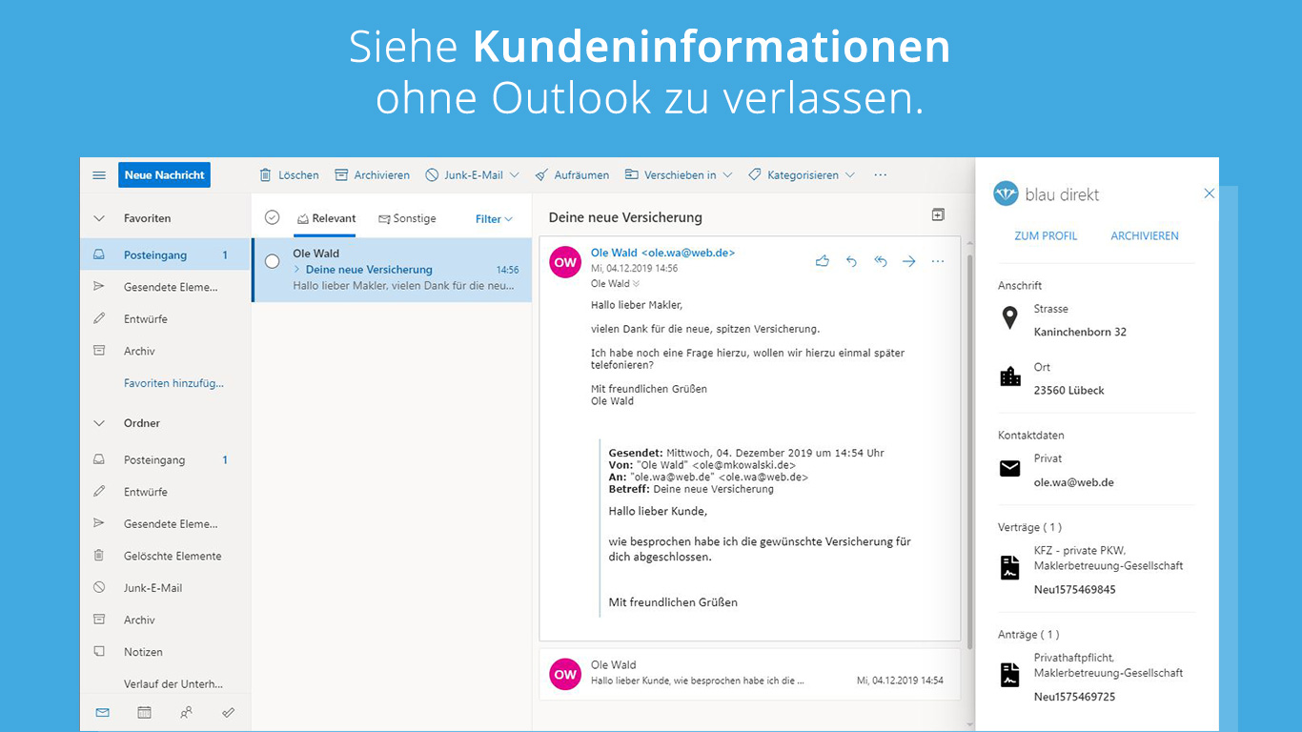The height and width of the screenshot is (732, 1302).
Task: Switch to the Tasks checkmark icon
Action: [228, 712]
